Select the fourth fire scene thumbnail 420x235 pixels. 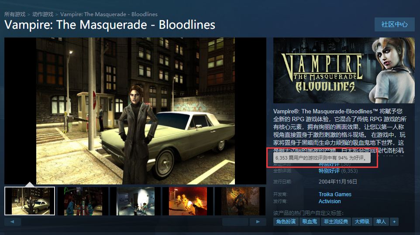click(188, 201)
